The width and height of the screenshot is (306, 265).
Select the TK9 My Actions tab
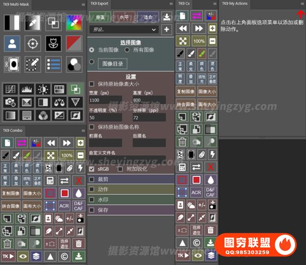[236, 4]
